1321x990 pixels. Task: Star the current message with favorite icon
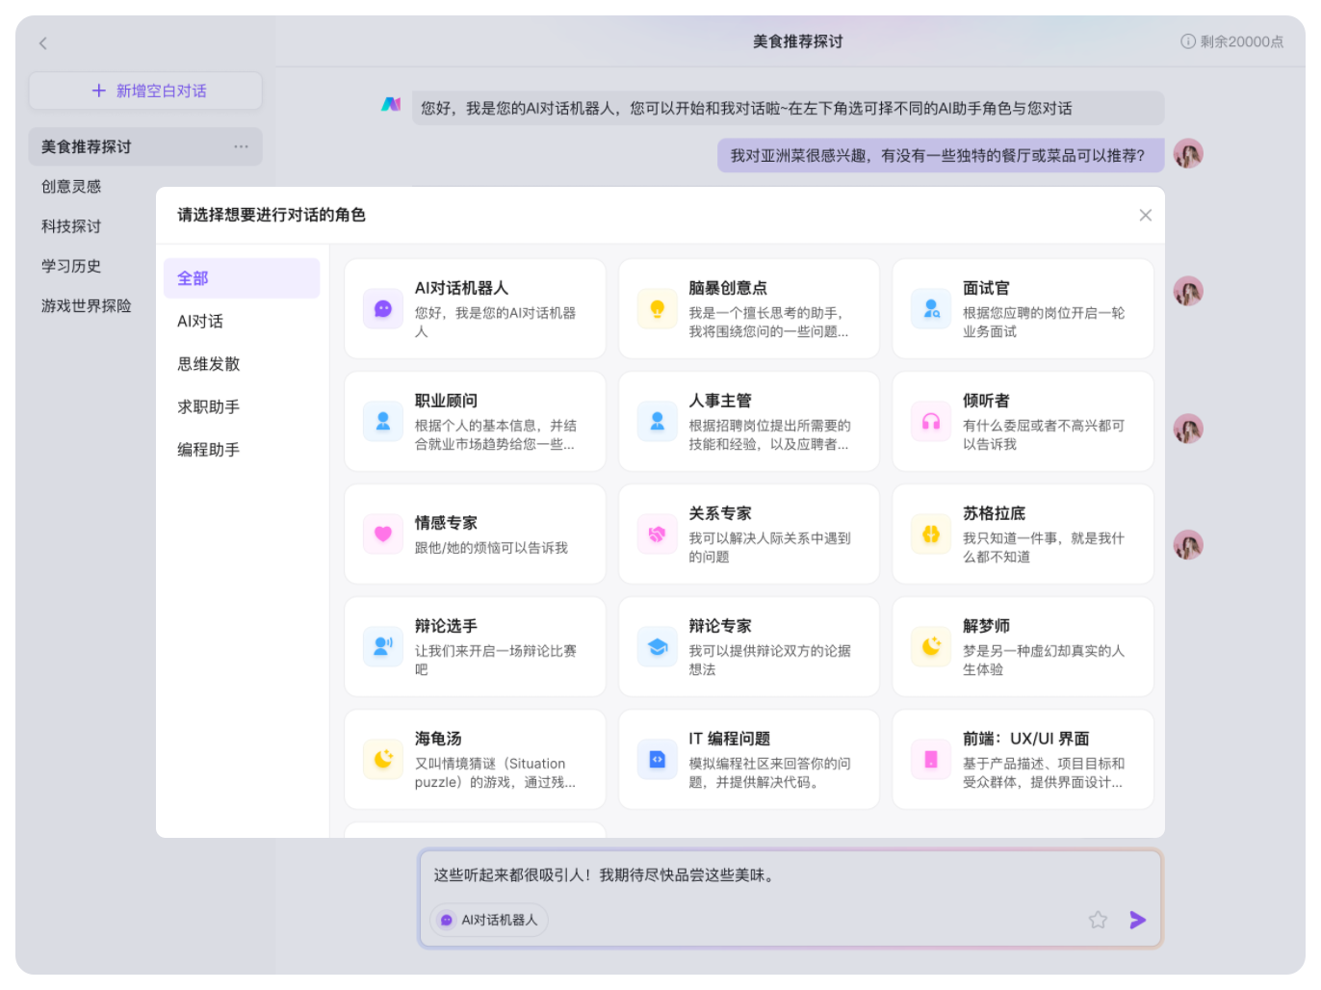click(x=1098, y=920)
